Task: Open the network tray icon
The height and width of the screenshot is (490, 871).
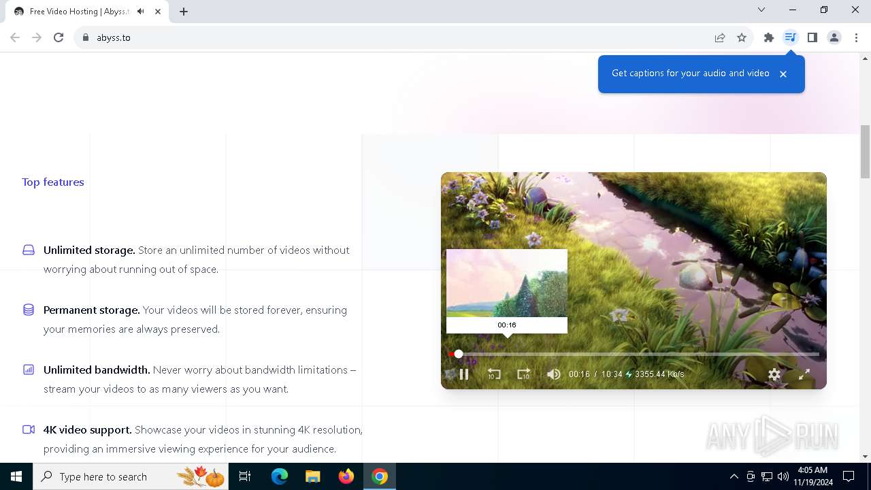Action: pos(767,476)
